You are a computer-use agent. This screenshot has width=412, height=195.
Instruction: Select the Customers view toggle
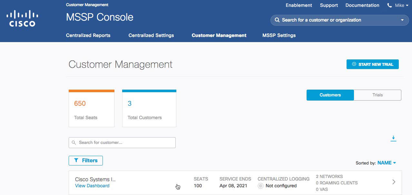coord(330,95)
